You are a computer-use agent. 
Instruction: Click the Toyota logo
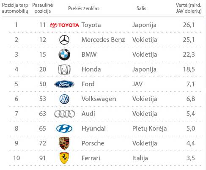pos(64,25)
